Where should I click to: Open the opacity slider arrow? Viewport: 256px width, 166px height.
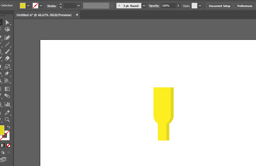coord(178,6)
